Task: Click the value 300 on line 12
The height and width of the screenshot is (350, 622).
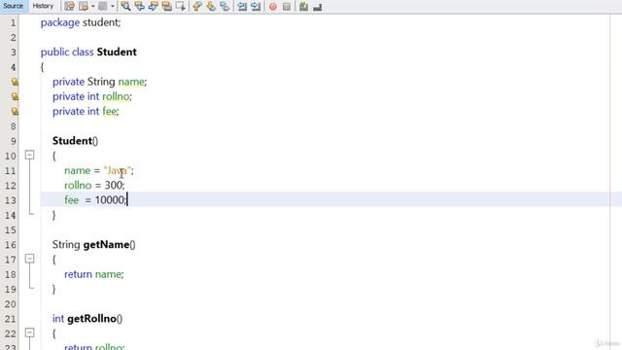Action: [x=114, y=186]
